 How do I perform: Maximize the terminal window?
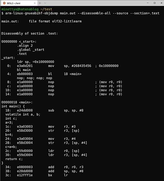tap(154, 3)
